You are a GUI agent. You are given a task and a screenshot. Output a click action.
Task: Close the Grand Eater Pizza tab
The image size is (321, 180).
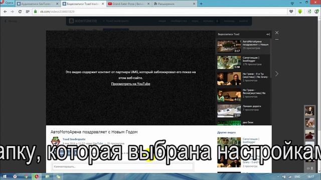[x=148, y=4]
